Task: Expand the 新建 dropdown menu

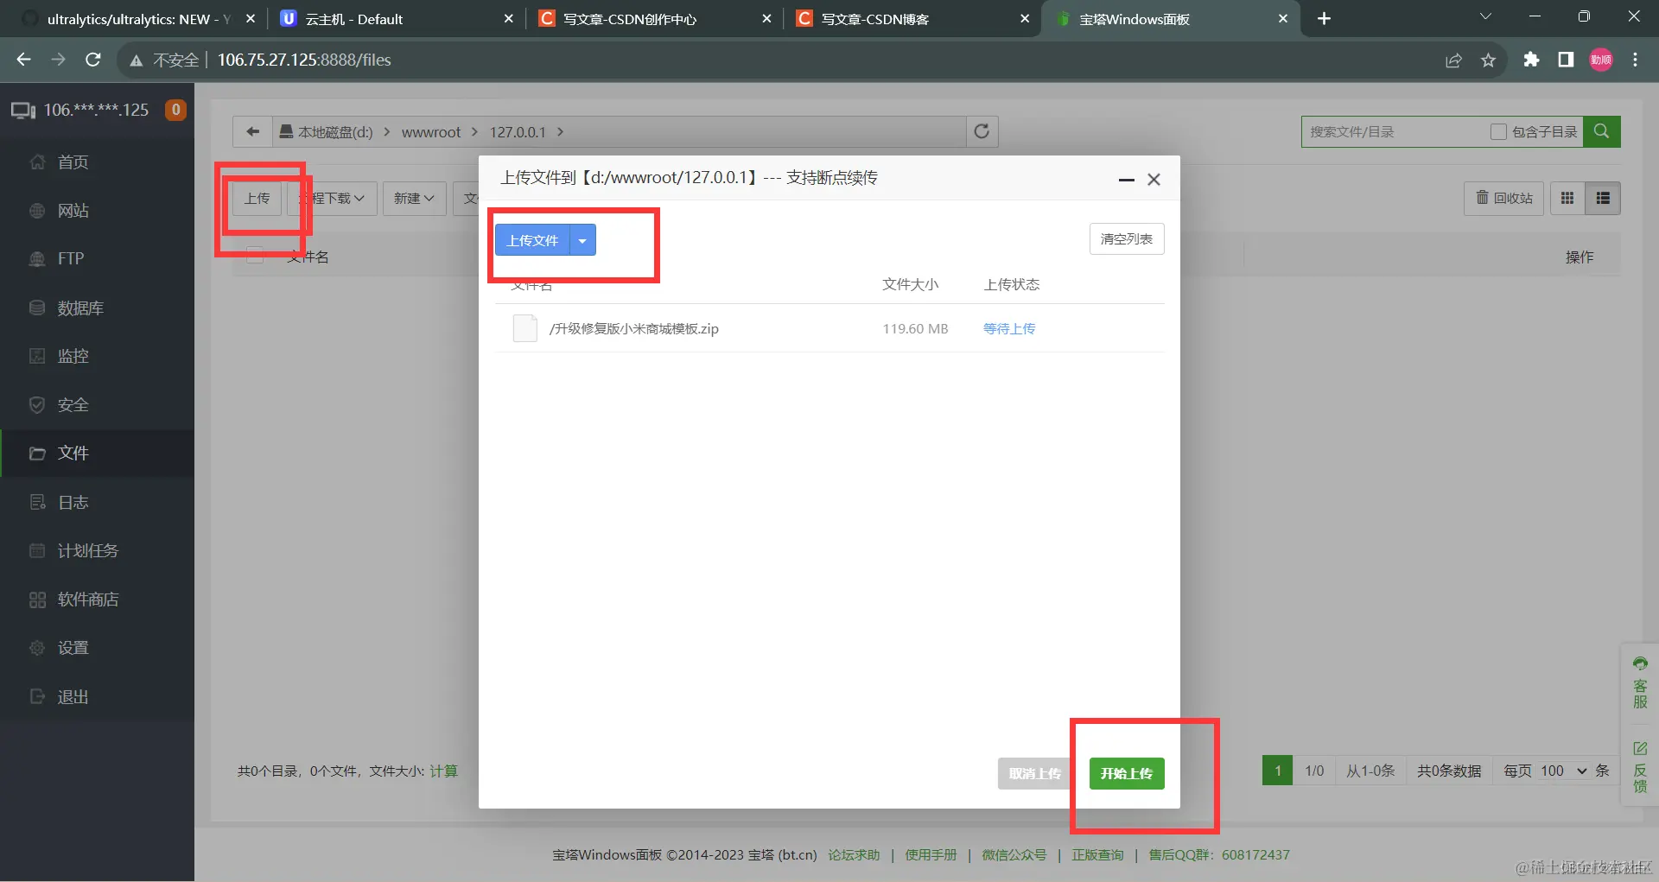Action: (414, 198)
